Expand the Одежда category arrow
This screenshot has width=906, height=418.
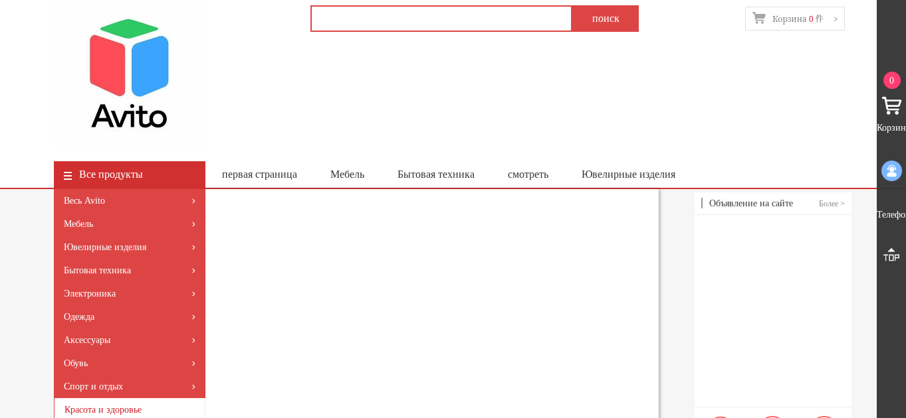tap(193, 317)
